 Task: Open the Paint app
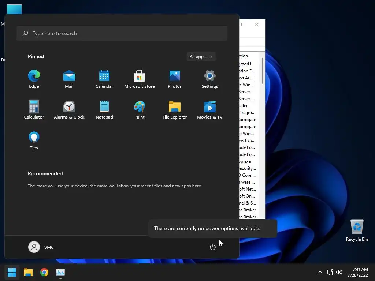[x=140, y=110]
